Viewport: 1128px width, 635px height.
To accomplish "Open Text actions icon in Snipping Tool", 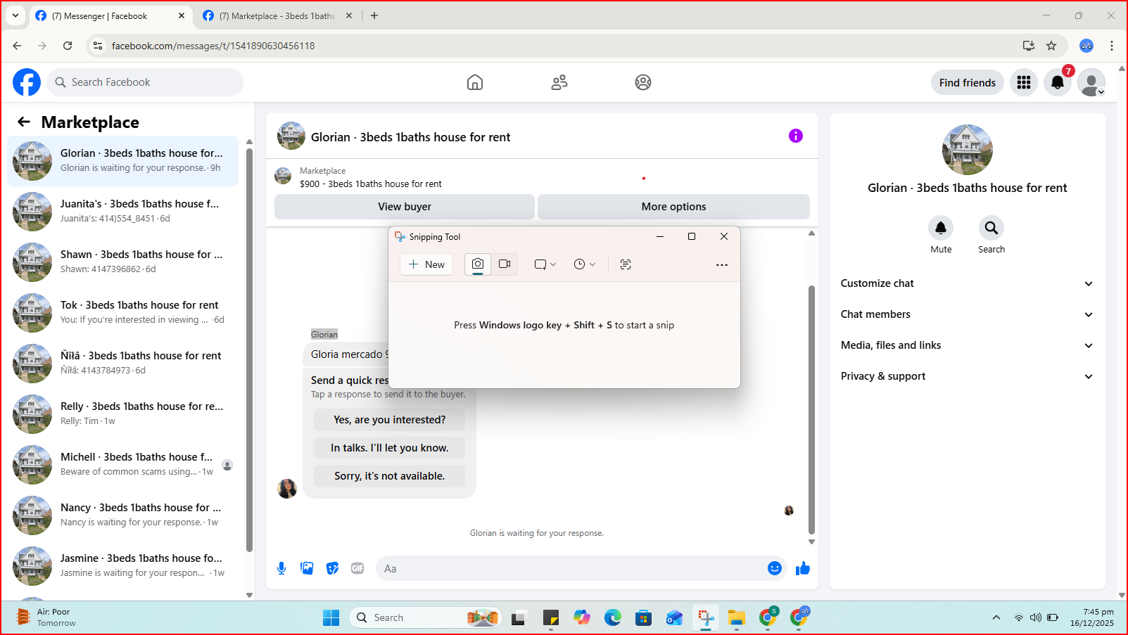I will (626, 264).
